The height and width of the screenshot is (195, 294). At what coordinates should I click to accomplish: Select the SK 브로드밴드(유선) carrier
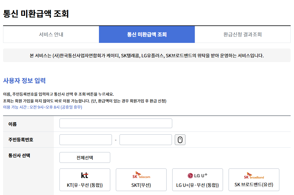[x=254, y=180]
